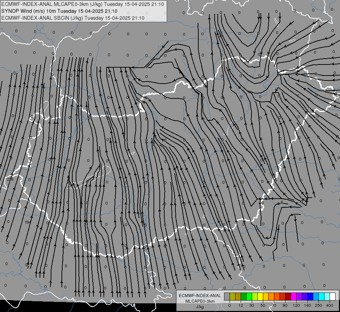Select the bright green legend swatch

(x=249, y=296)
